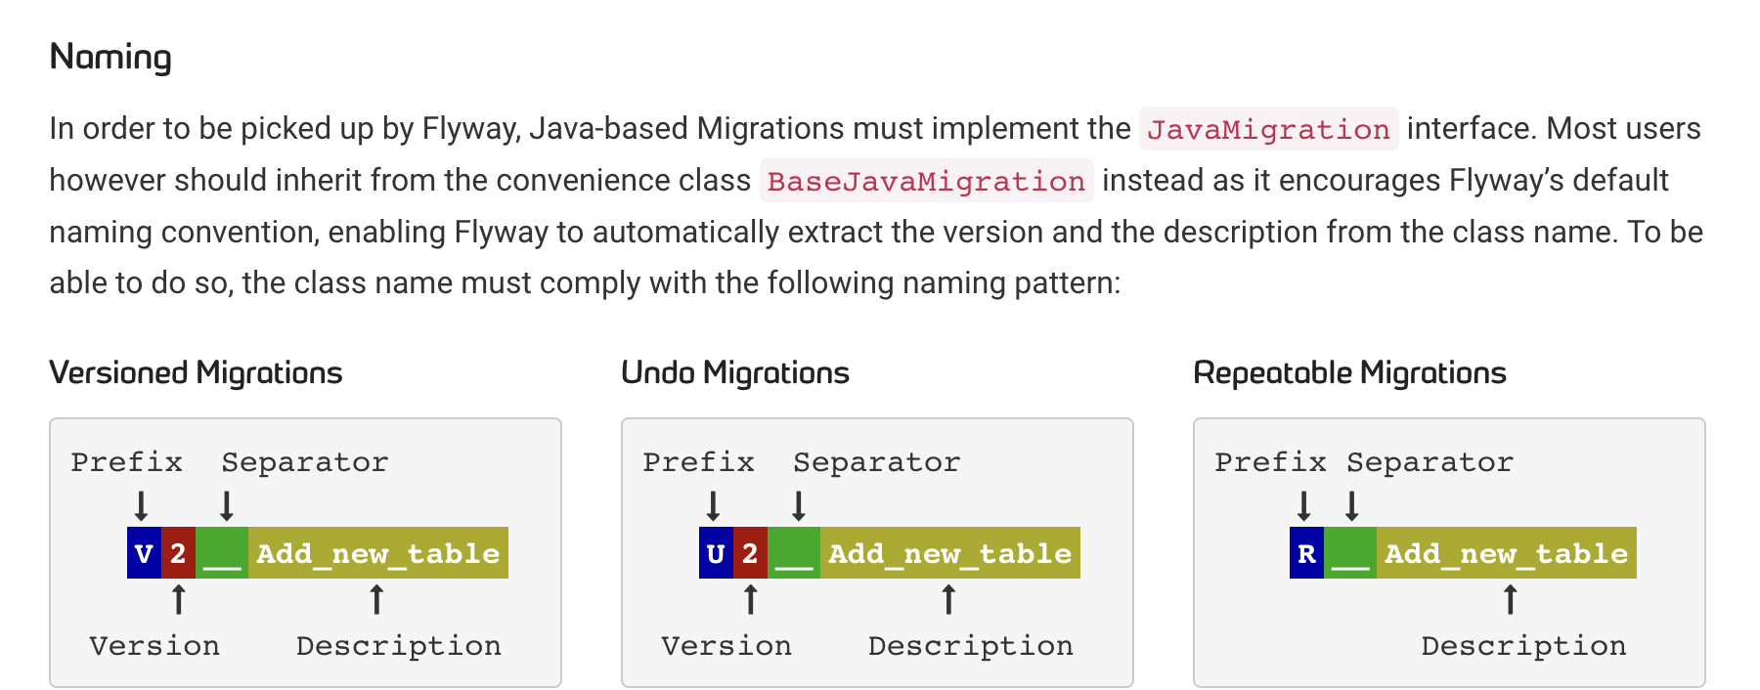Image resolution: width=1760 pixels, height=690 pixels.
Task: Click the red version 2 block in Versioned diagram
Action: (178, 553)
